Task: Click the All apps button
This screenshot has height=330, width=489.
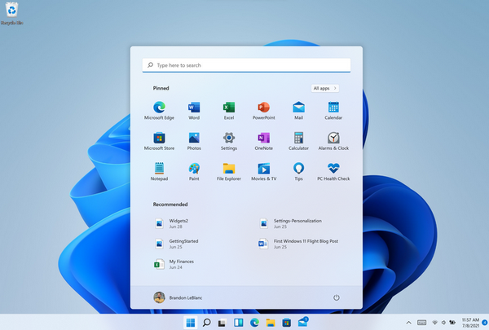Action: 325,88
